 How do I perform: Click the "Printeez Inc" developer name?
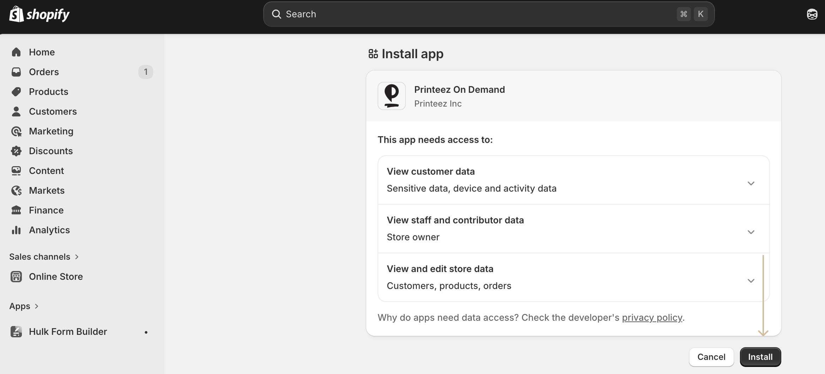(x=438, y=104)
